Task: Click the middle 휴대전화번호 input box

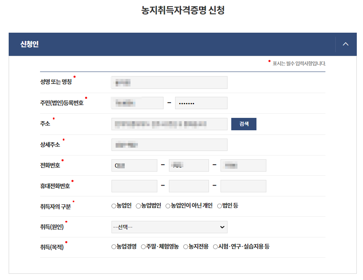Action: tap(189, 186)
